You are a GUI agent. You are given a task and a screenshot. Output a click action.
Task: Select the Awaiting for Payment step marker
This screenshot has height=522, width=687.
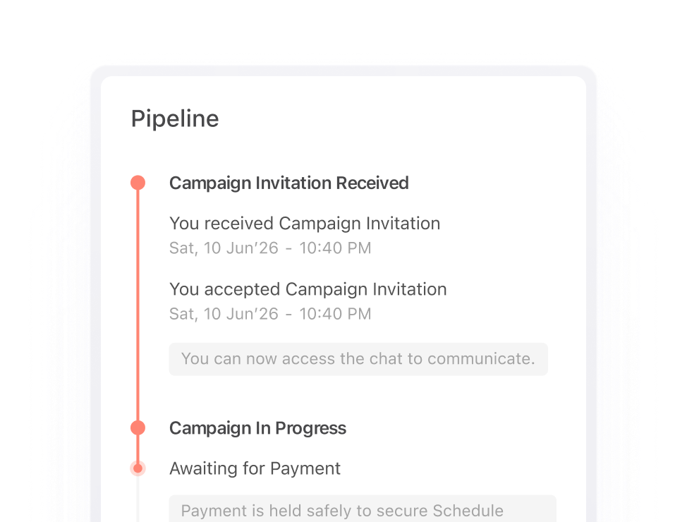138,468
